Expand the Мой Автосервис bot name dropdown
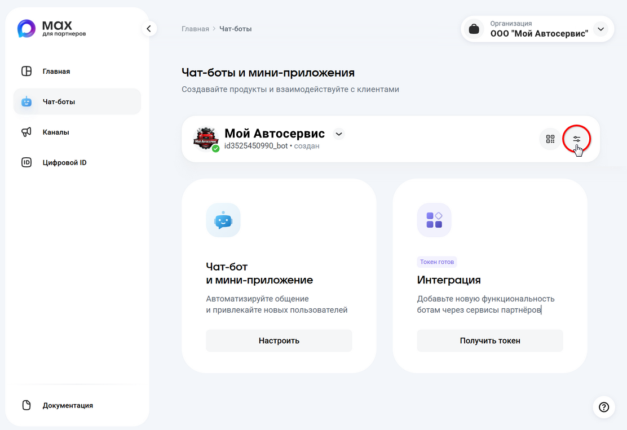Screen dimensions: 627x430 pos(339,134)
